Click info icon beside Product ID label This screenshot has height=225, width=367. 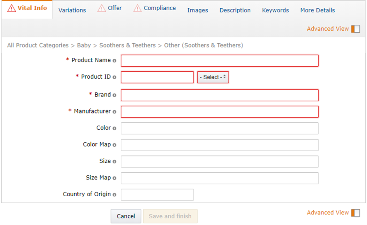click(x=114, y=77)
